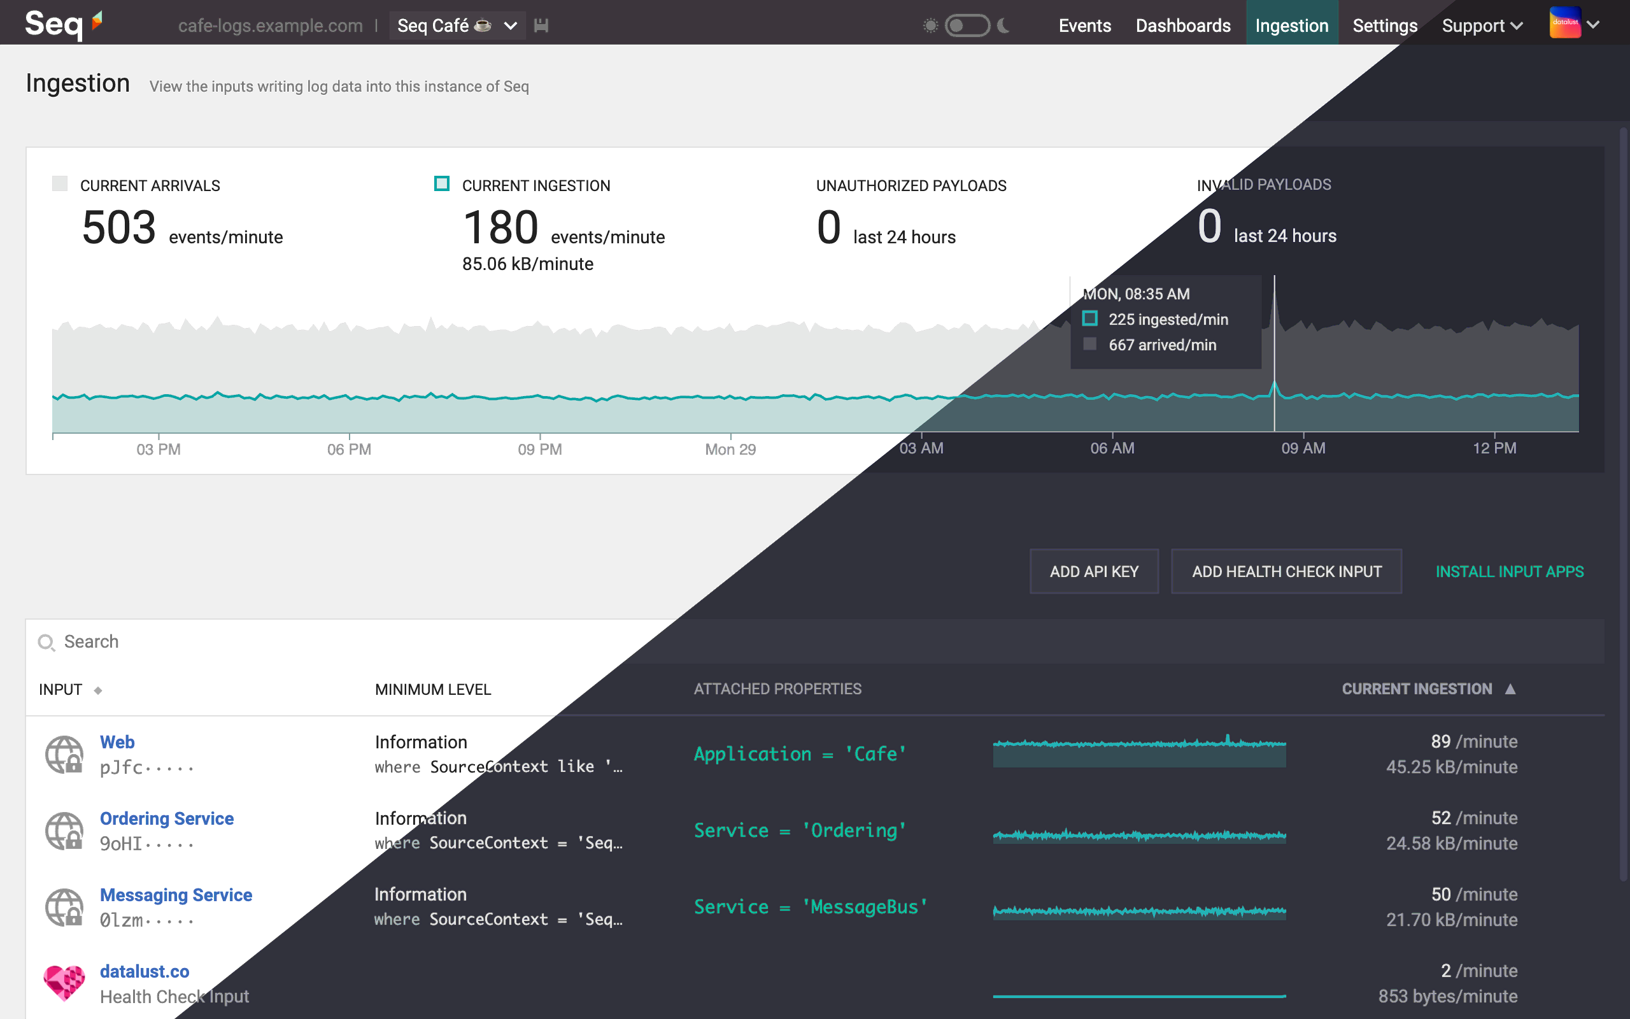Click the Ordering Service globe-lock icon

(64, 830)
